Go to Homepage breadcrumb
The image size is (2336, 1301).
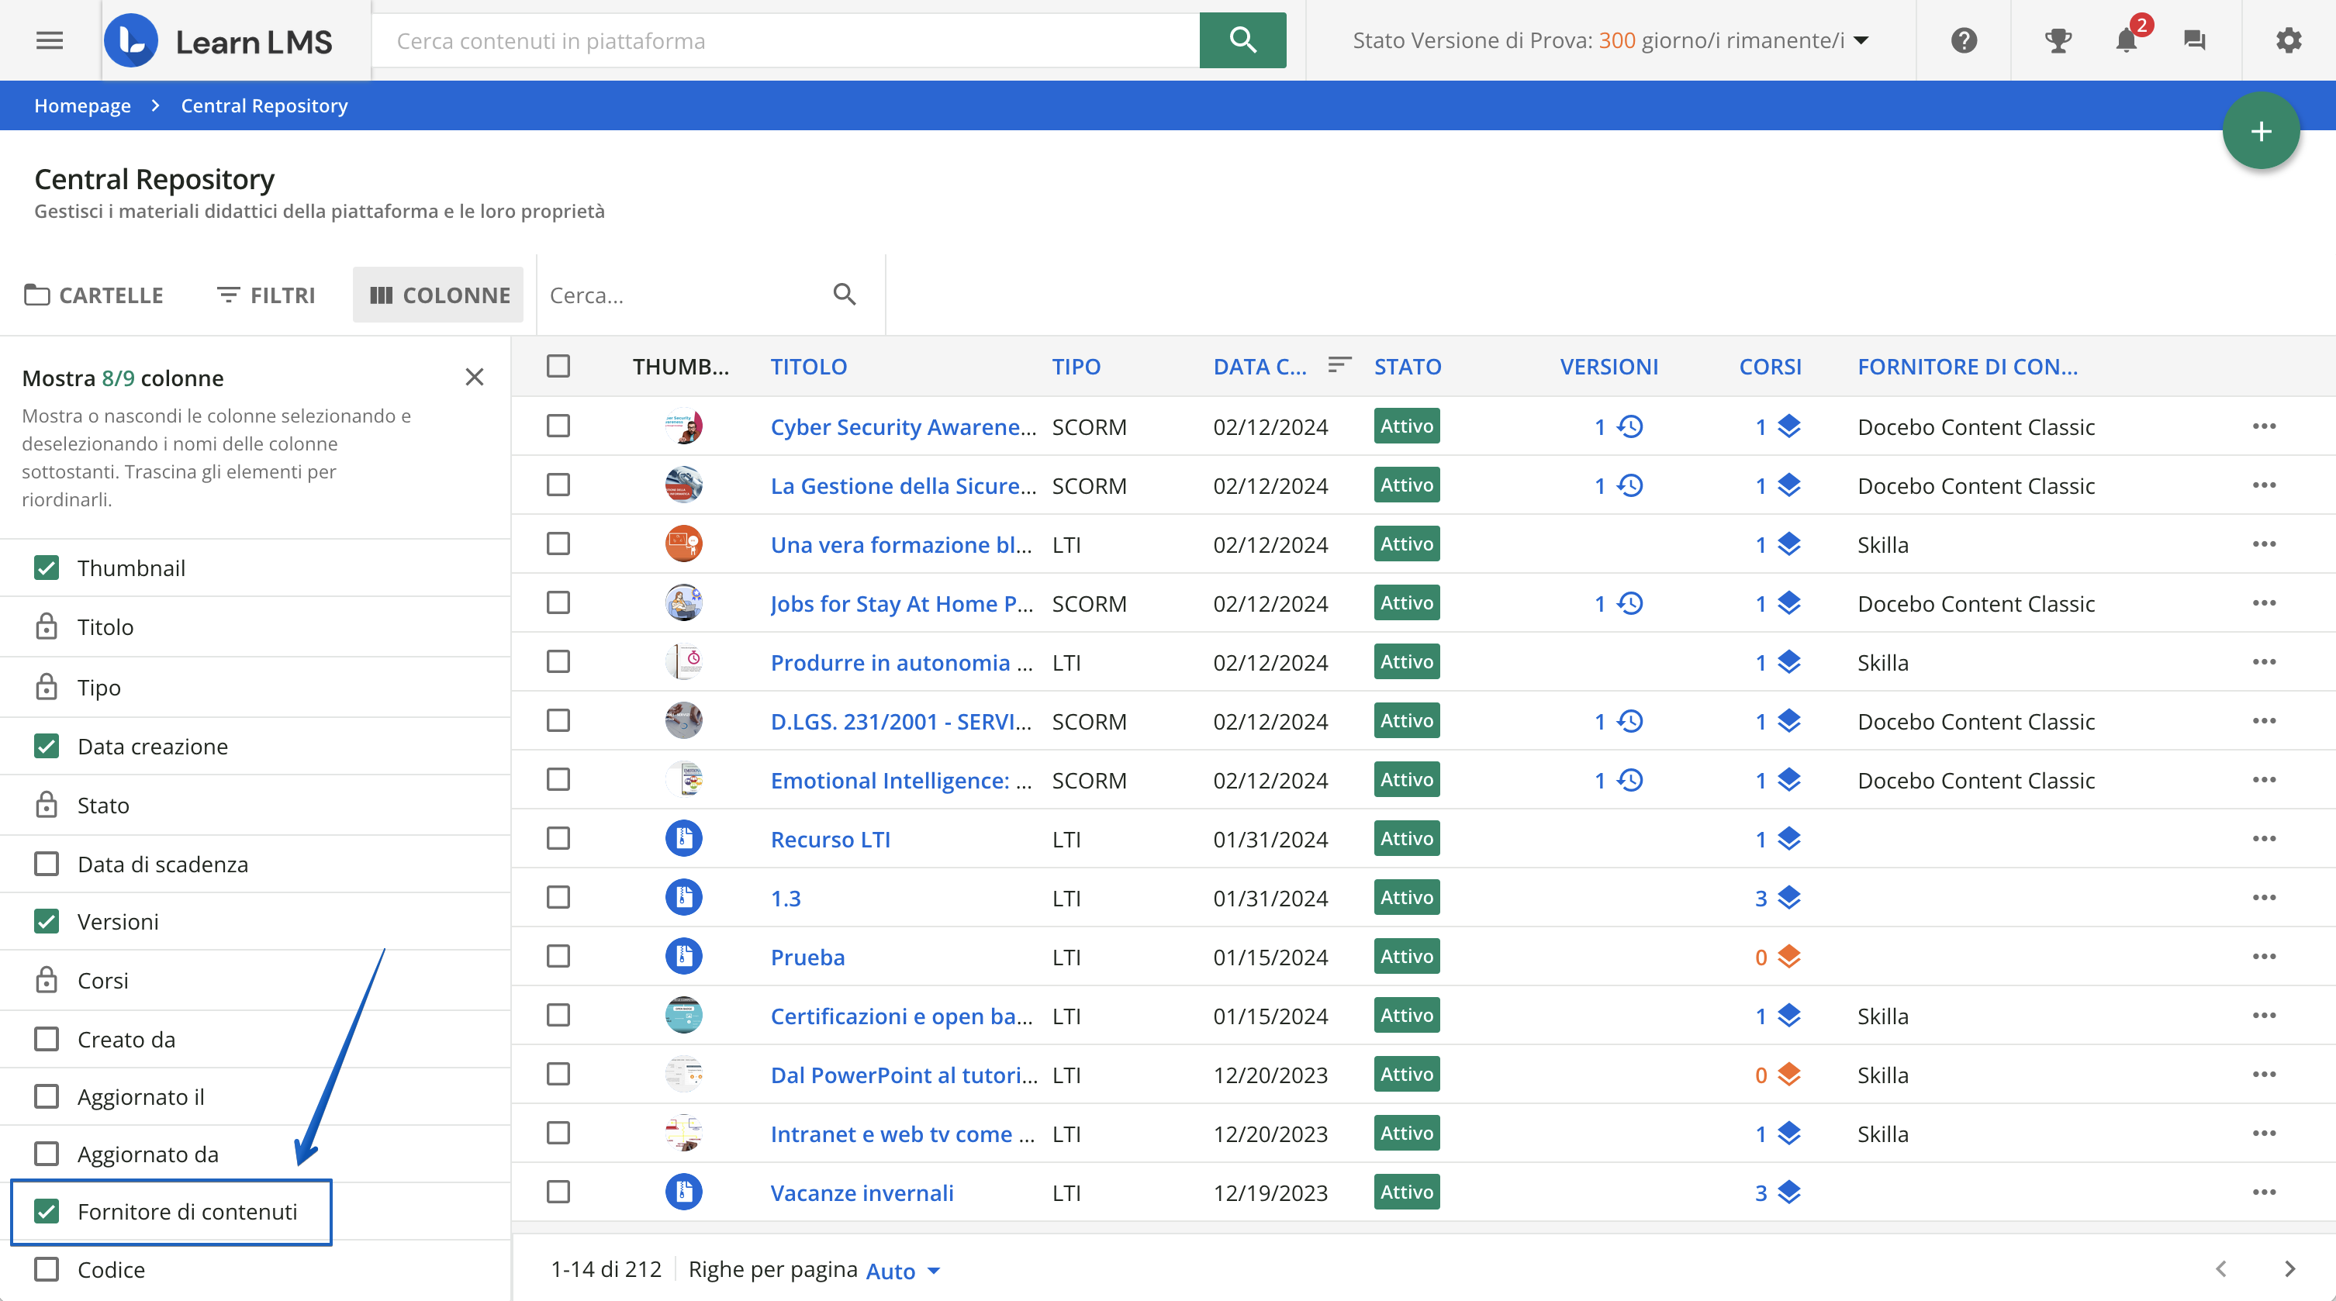[x=82, y=105]
